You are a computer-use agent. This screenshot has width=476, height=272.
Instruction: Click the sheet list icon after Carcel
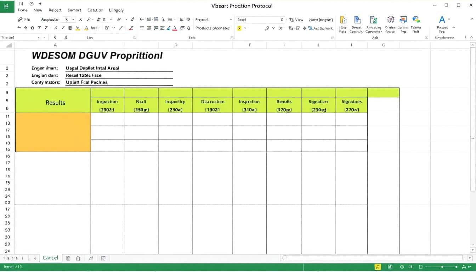point(68,258)
